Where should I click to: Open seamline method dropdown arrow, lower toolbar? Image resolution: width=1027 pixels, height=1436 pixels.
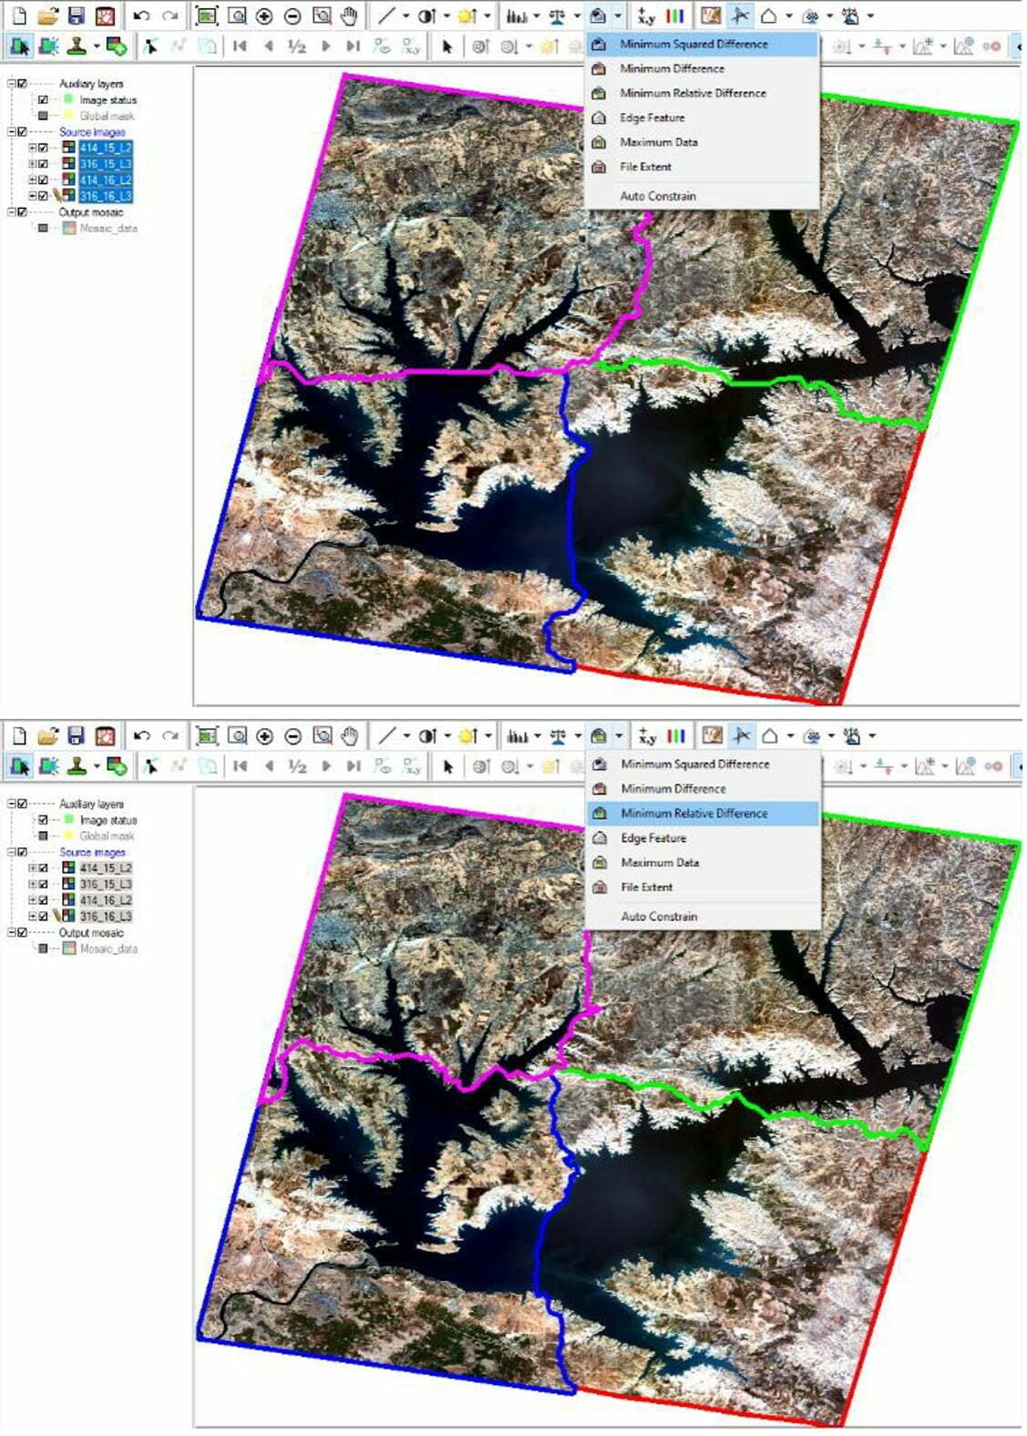tap(619, 736)
